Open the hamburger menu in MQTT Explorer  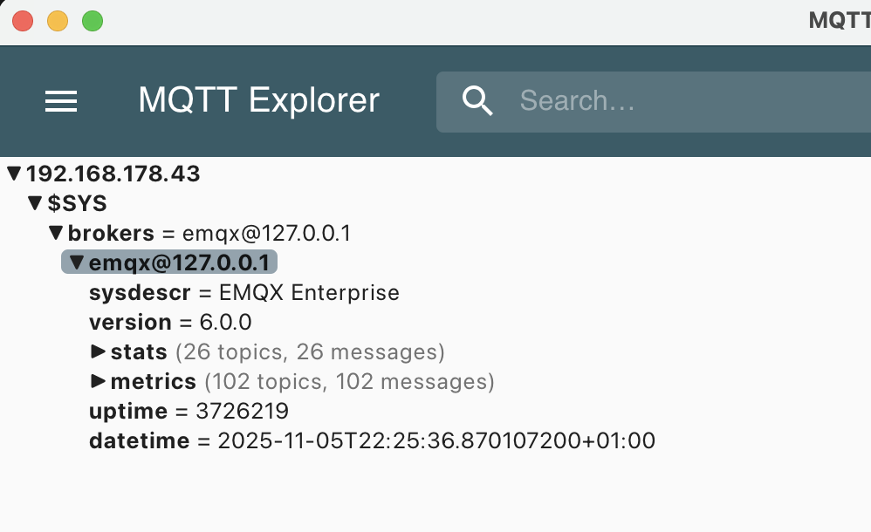60,101
